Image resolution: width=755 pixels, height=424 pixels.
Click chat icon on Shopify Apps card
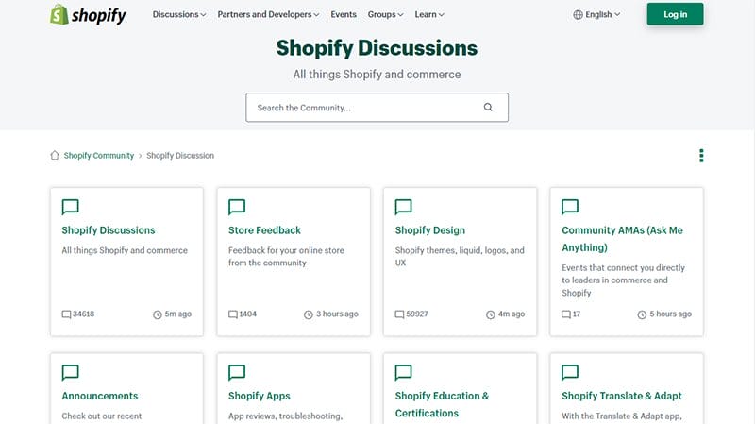[x=237, y=372]
